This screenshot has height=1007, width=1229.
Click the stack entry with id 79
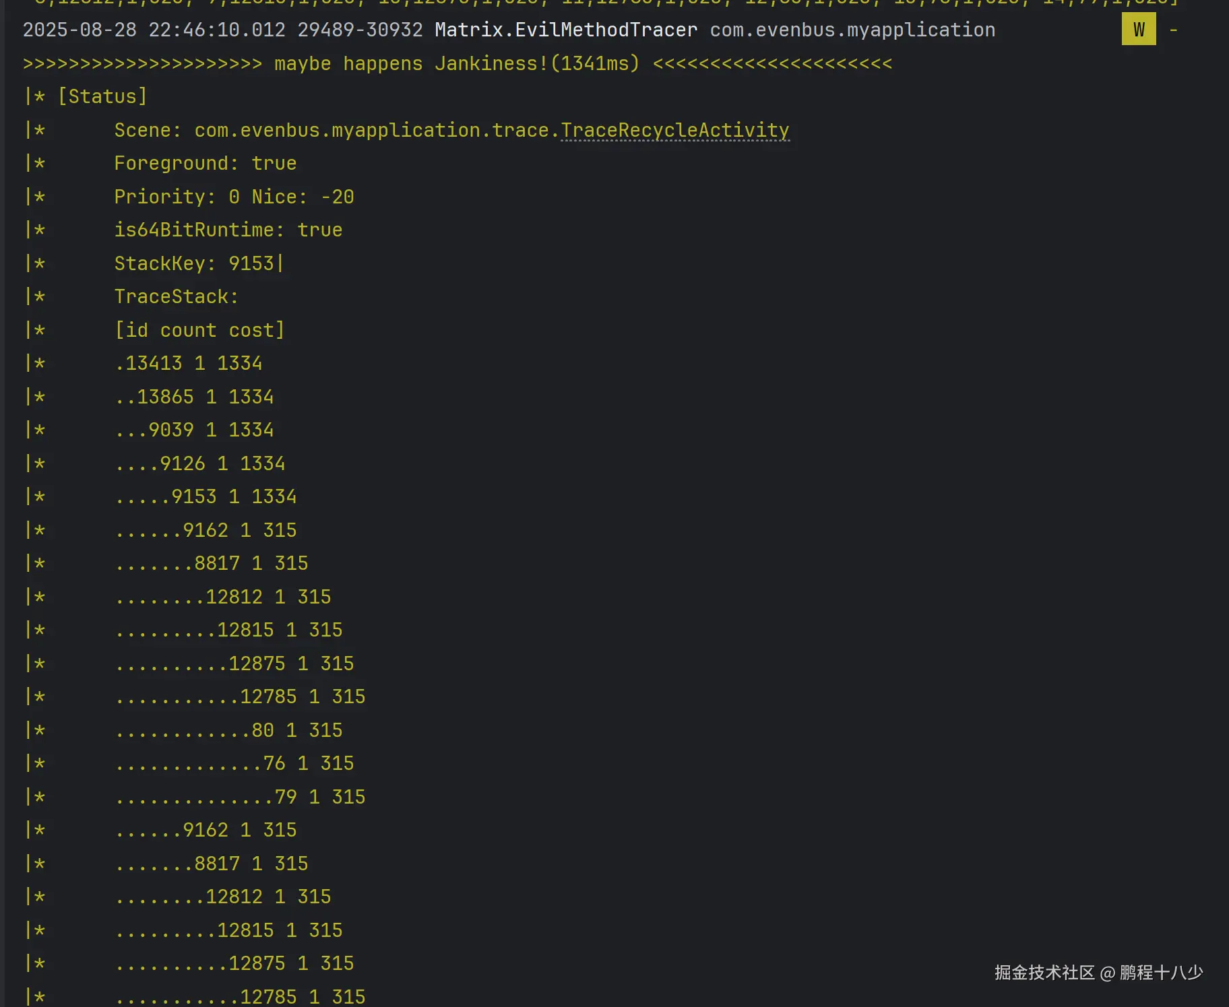240,797
